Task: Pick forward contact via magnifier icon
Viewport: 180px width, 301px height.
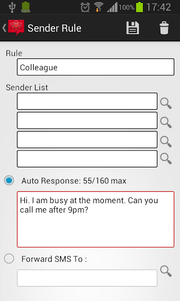Action: [166, 271]
